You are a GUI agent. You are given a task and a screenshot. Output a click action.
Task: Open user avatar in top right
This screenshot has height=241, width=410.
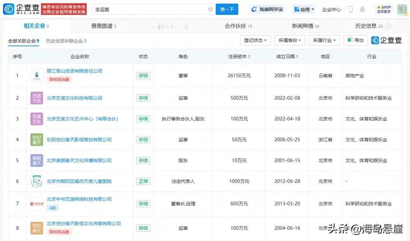tap(402, 9)
